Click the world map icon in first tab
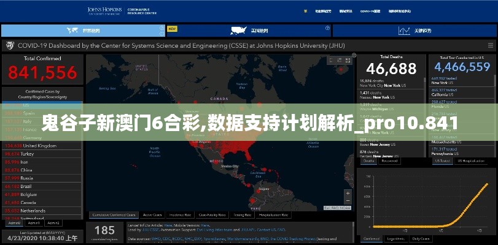 pos(72,31)
